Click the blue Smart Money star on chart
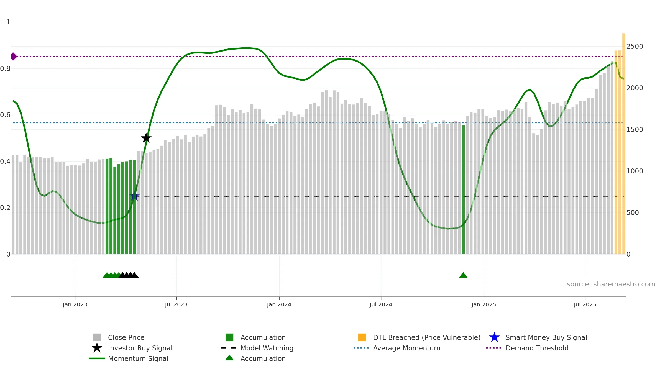 point(134,196)
